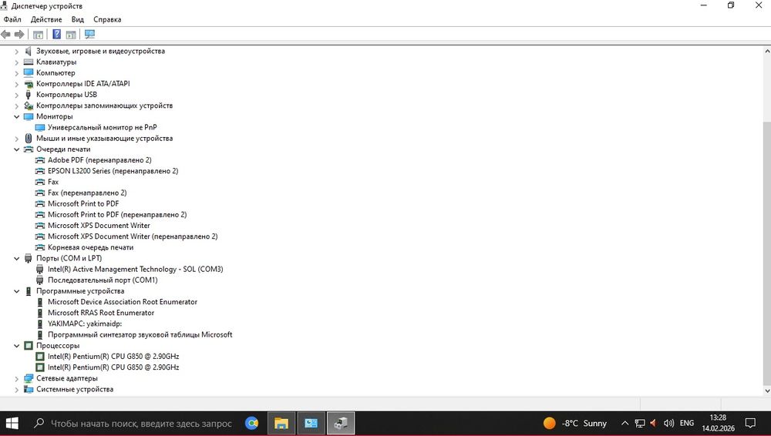The image size is (771, 436).
Task: Click the scan for hardware changes monitor icon
Action: (x=89, y=35)
